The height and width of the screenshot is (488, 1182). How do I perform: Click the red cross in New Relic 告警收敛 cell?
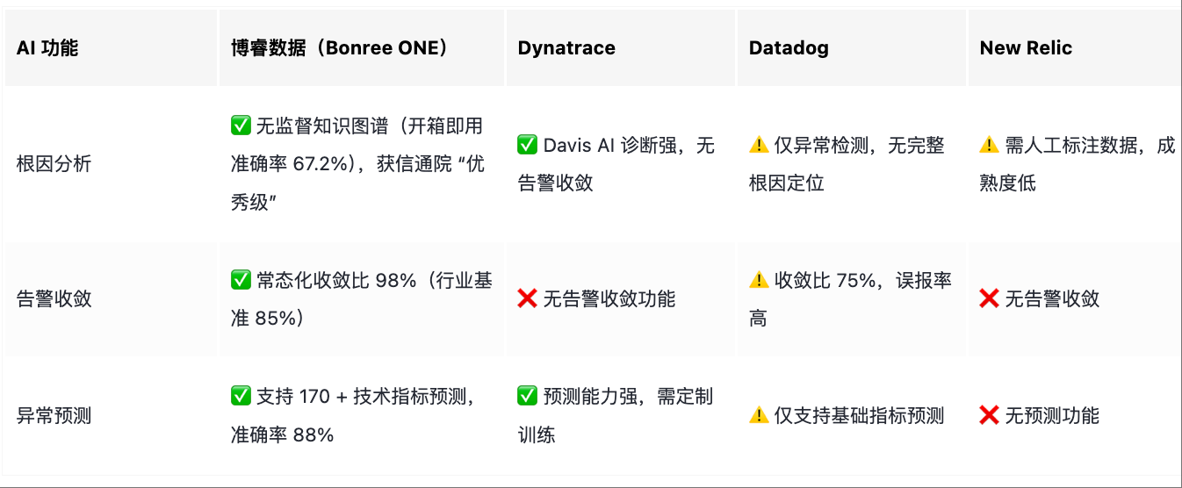[990, 299]
